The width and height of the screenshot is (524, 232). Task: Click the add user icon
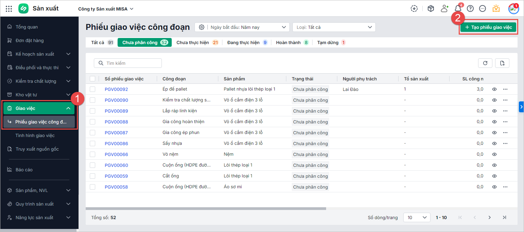pos(444,9)
